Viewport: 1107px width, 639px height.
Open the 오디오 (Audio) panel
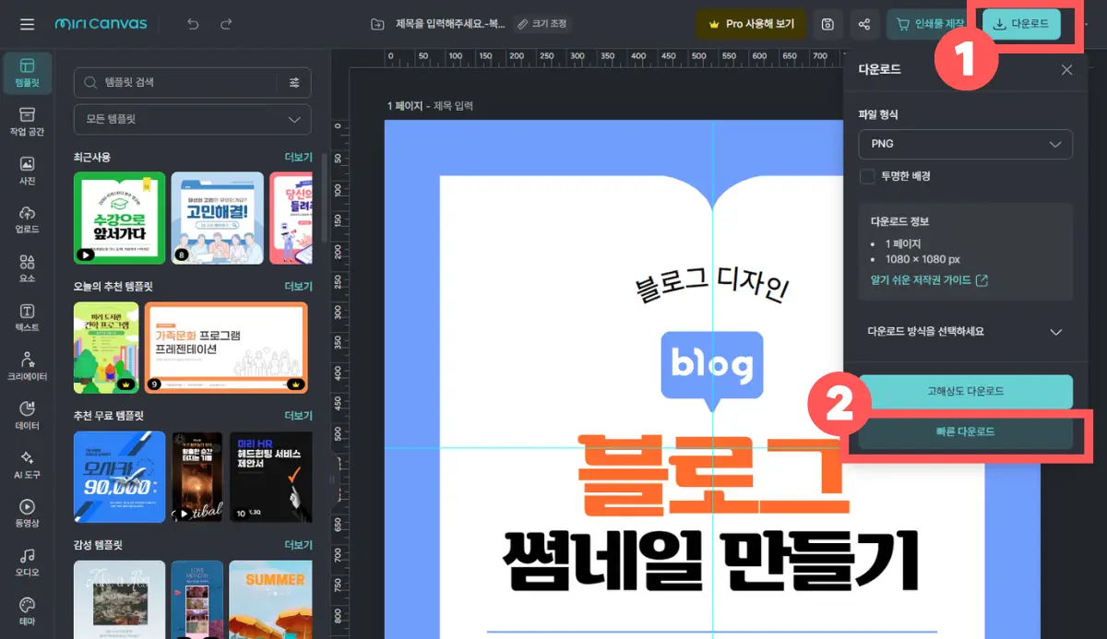pyautogui.click(x=27, y=564)
